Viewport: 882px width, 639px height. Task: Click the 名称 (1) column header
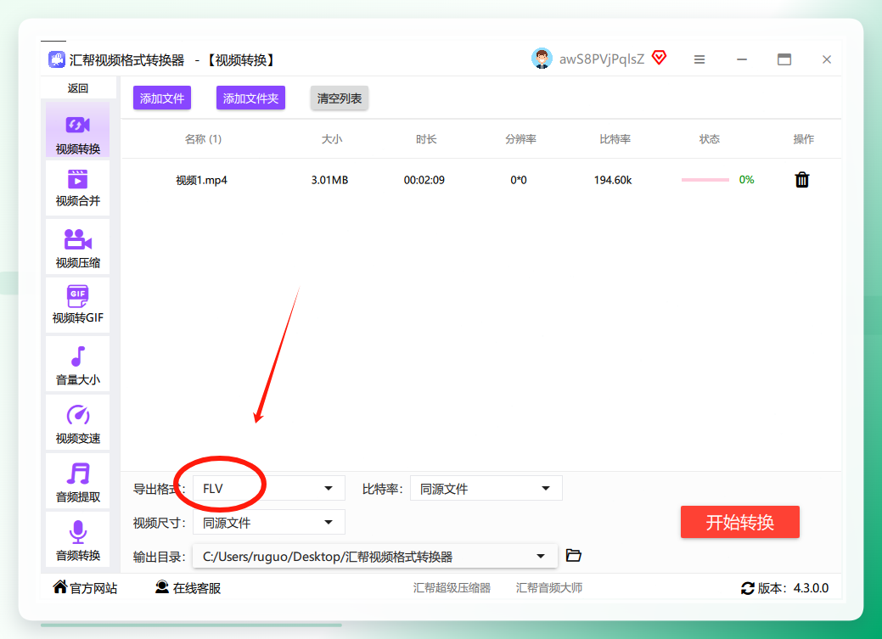click(203, 139)
